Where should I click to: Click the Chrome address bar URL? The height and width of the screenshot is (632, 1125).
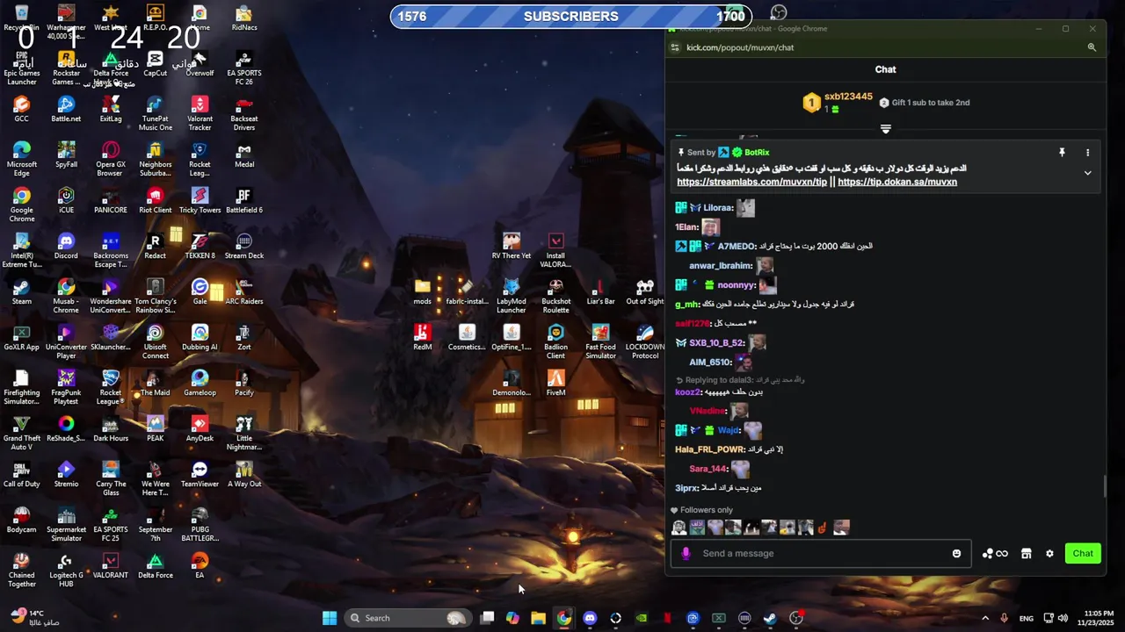tap(740, 47)
